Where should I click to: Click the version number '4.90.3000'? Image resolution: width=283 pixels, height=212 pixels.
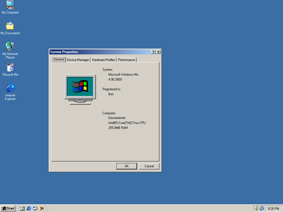click(115, 79)
